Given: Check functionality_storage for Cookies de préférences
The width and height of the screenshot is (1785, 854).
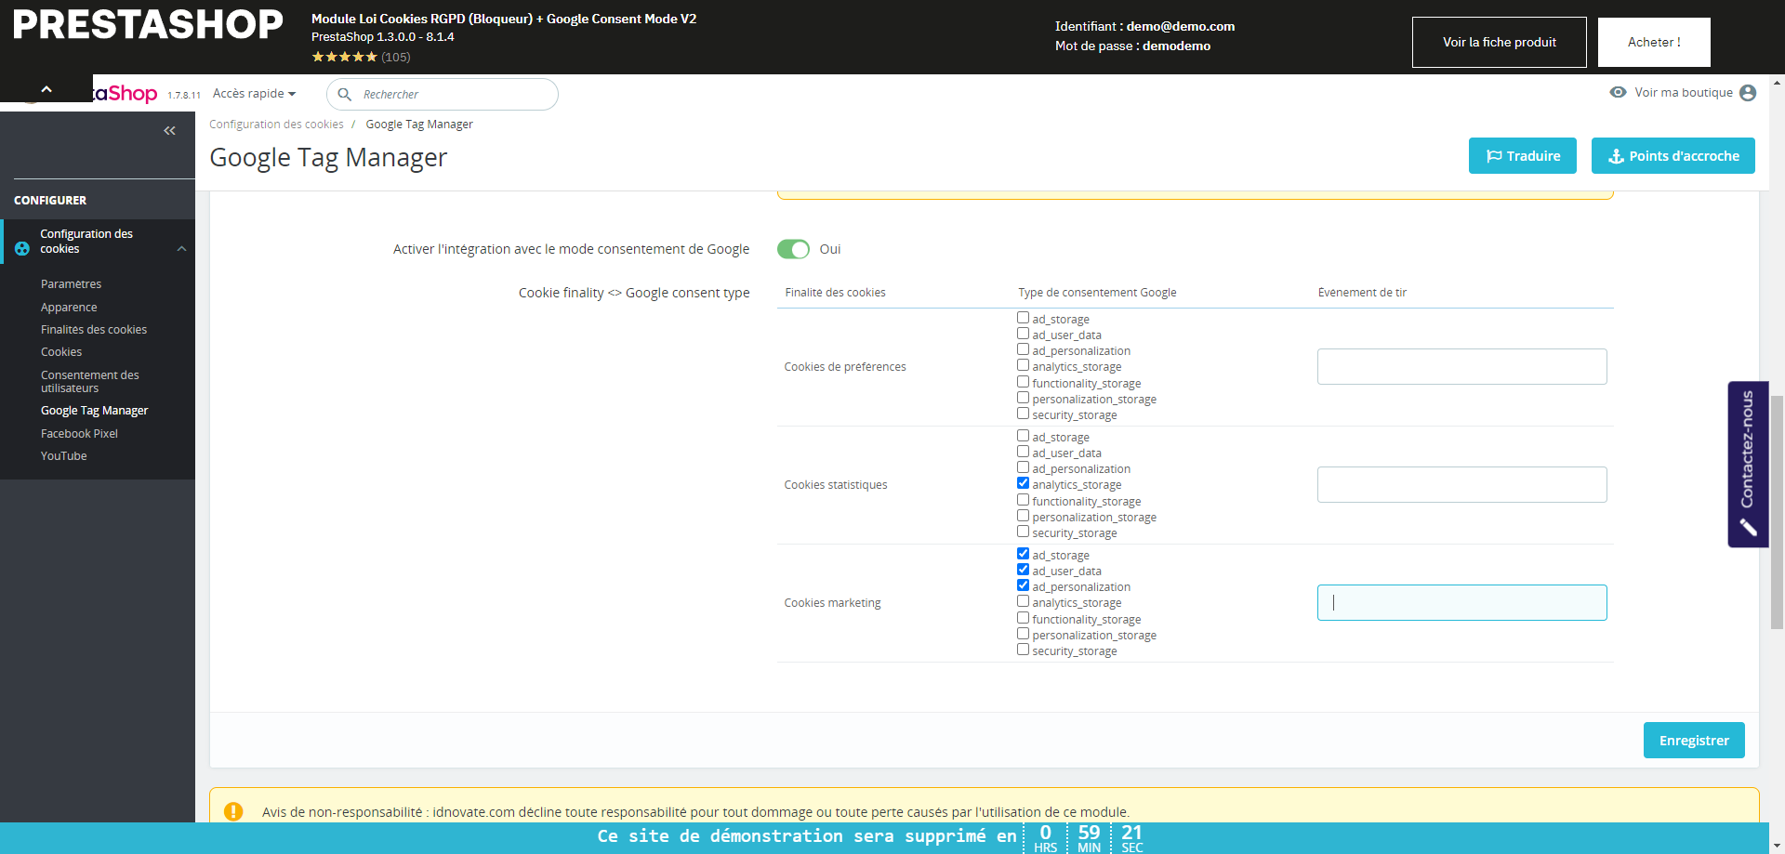Looking at the screenshot, I should (x=1023, y=382).
